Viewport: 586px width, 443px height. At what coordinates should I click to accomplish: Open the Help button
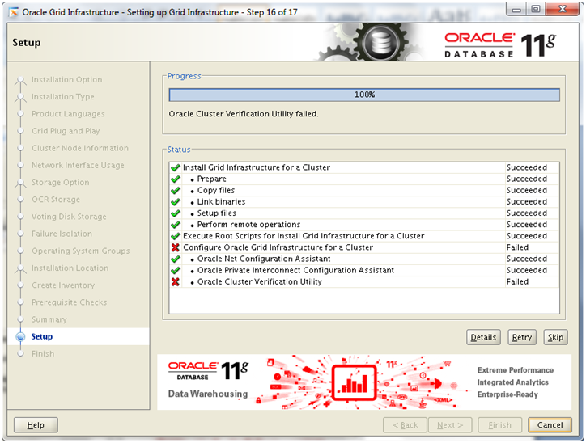pos(36,425)
